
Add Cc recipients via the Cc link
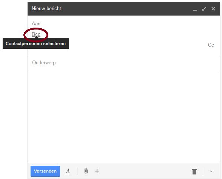211,45
